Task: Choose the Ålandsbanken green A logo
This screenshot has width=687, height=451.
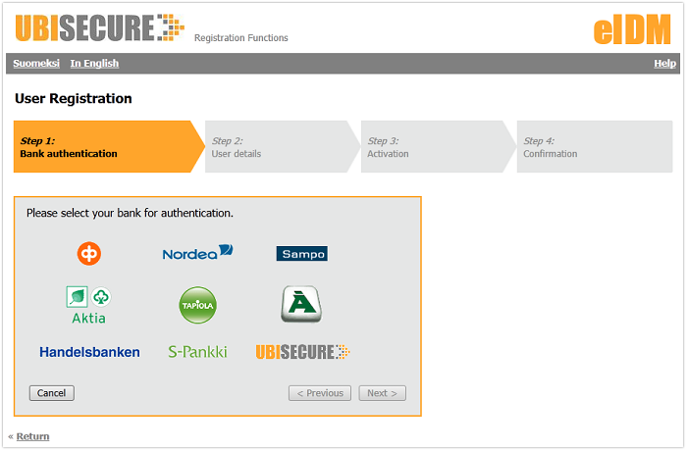Action: tap(301, 304)
